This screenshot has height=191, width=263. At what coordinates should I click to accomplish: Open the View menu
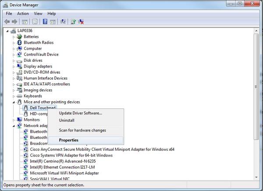[x=38, y=14]
